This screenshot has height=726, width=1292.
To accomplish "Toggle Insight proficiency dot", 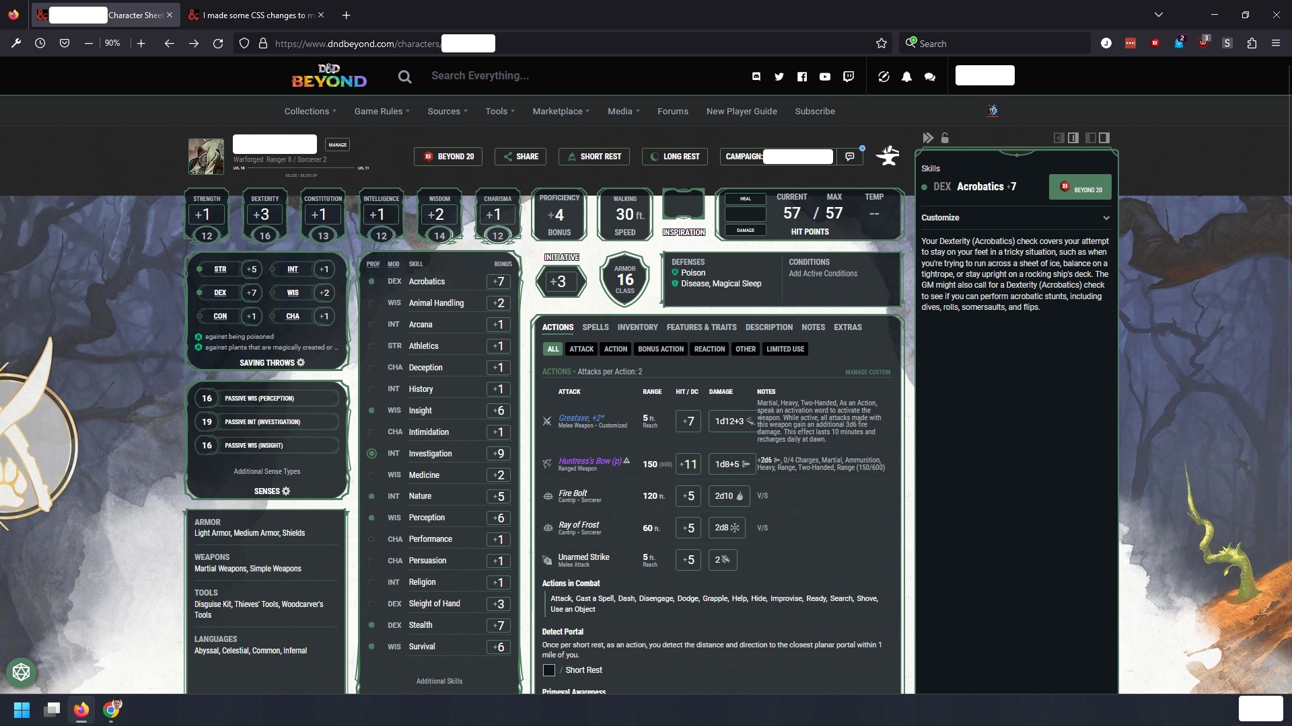I will click(371, 411).
